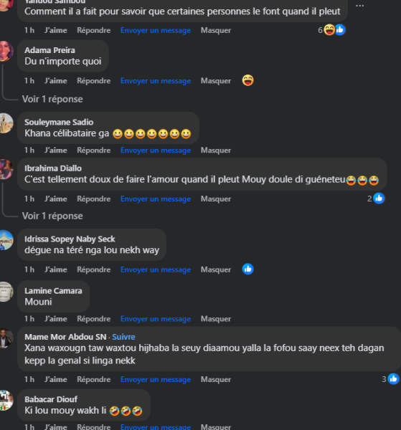Open Ibrahima Diallo's profile name link
Screen dimensions: 401x430
pyautogui.click(x=53, y=168)
